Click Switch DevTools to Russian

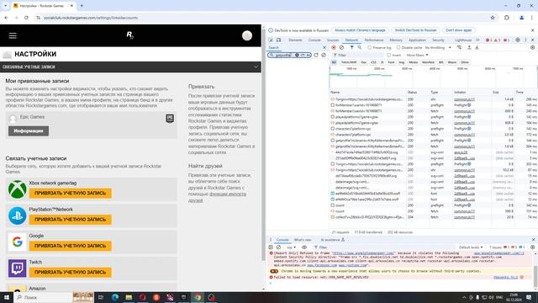(x=415, y=30)
